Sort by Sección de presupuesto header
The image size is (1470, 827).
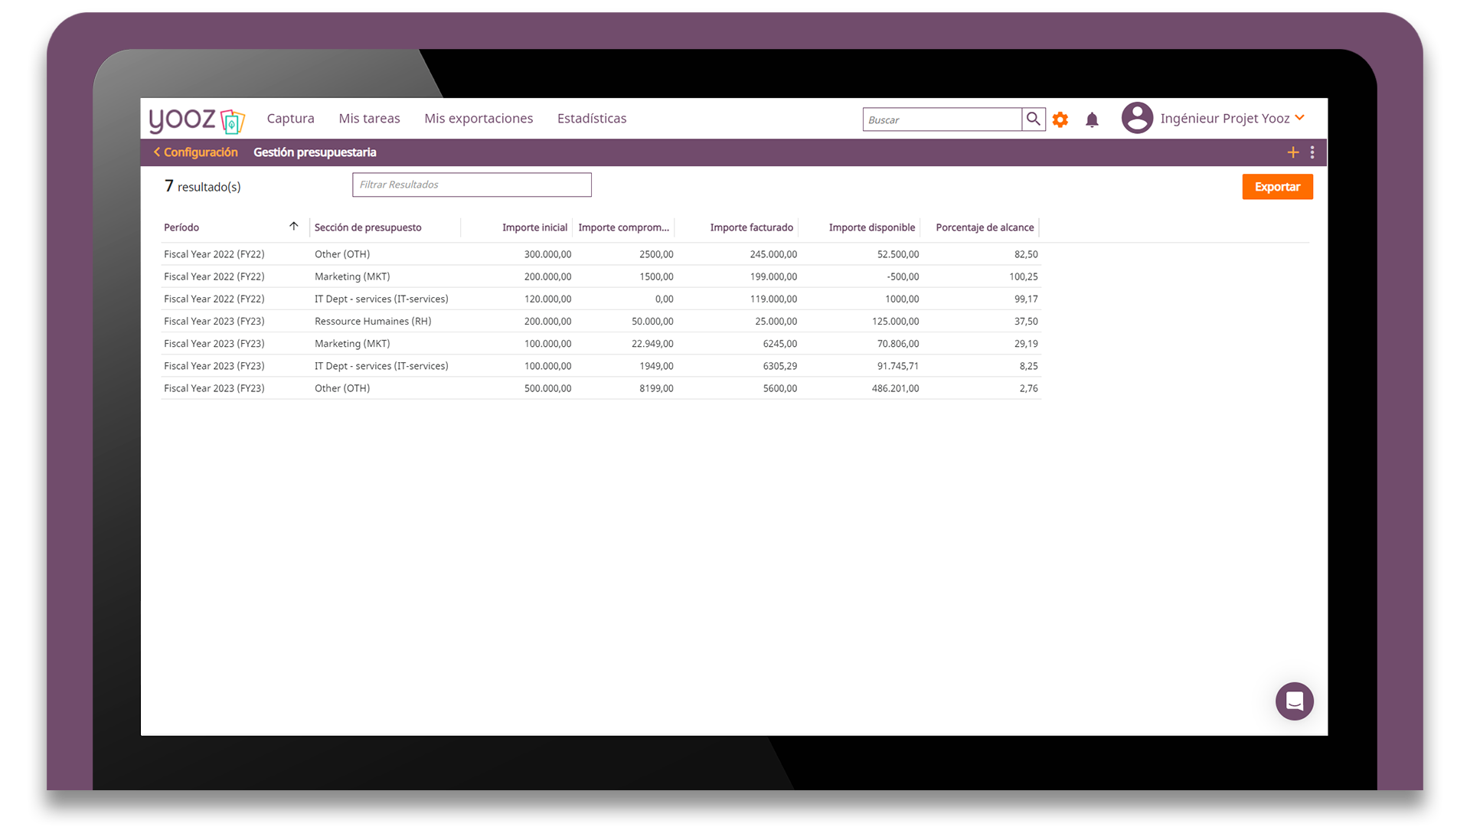coord(368,227)
